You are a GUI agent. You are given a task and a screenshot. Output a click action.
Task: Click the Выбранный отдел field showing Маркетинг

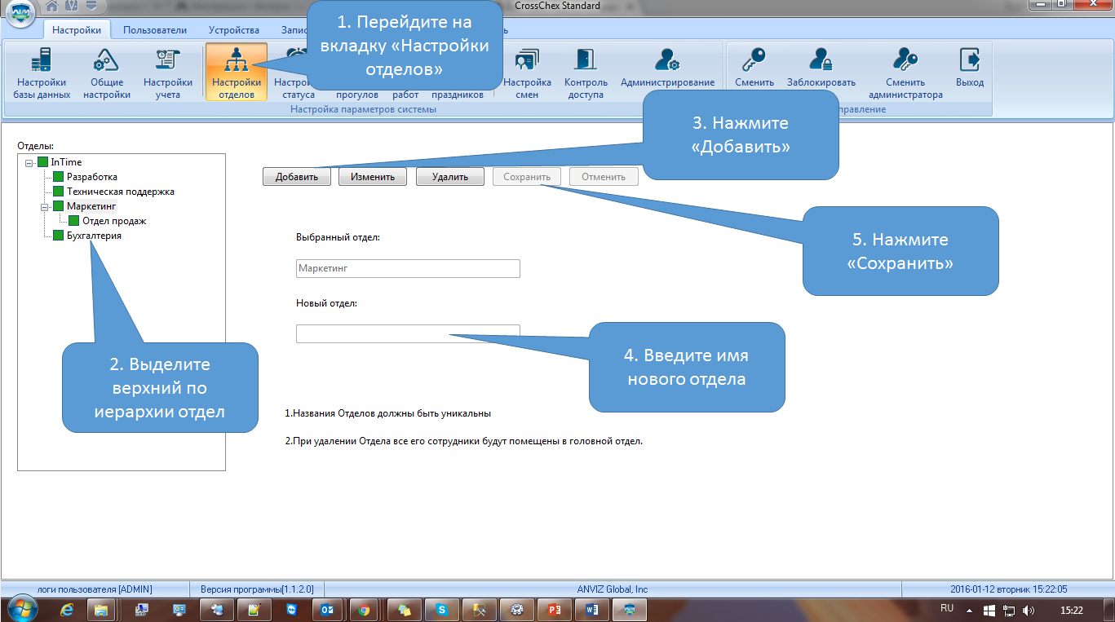pyautogui.click(x=408, y=268)
